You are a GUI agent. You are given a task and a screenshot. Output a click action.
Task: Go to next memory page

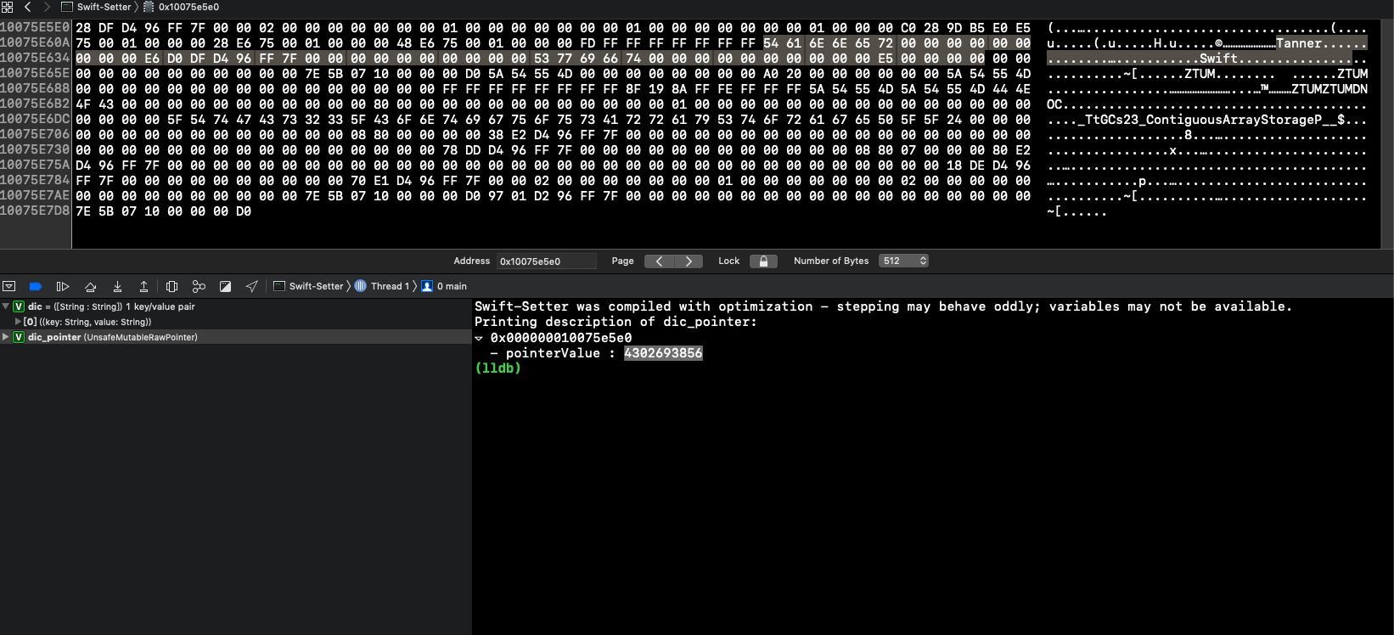coord(689,261)
